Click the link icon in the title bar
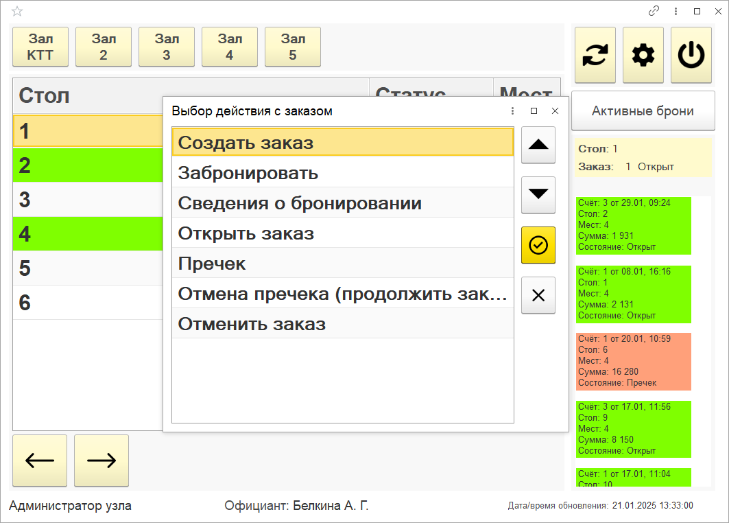The height and width of the screenshot is (523, 729). [x=654, y=11]
